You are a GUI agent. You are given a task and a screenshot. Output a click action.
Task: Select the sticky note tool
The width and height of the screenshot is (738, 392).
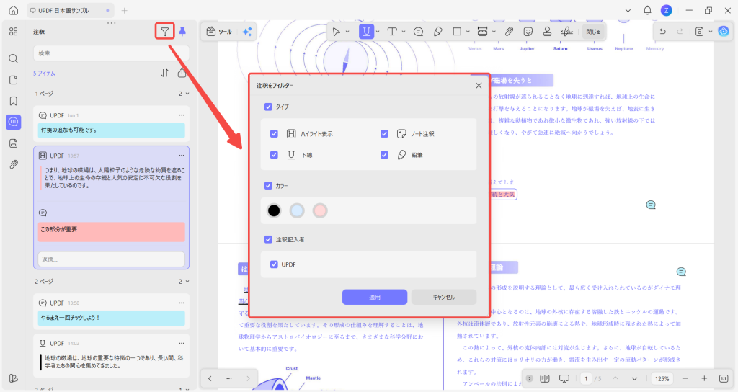(x=419, y=32)
